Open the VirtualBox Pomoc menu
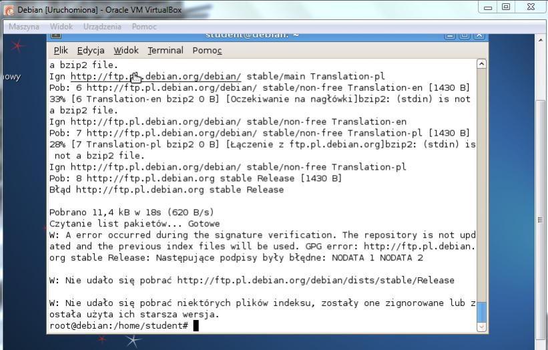Image resolution: width=548 pixels, height=350 pixels. point(144,27)
